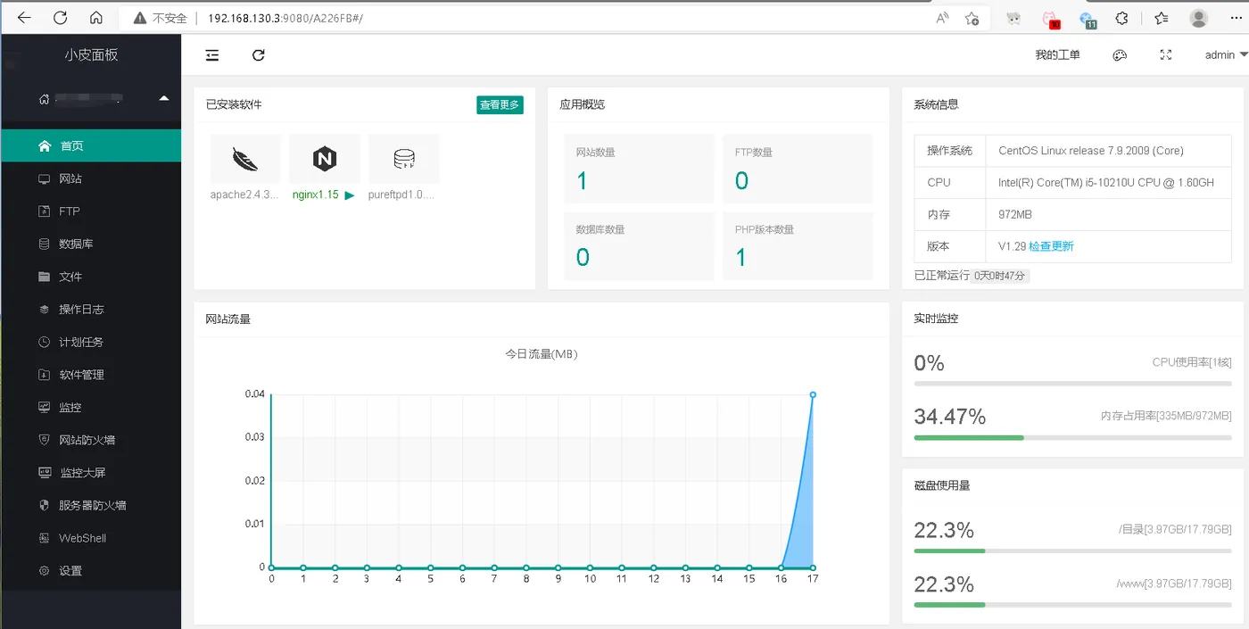Open the browser profile avatar
The height and width of the screenshot is (629, 1249).
click(x=1199, y=18)
